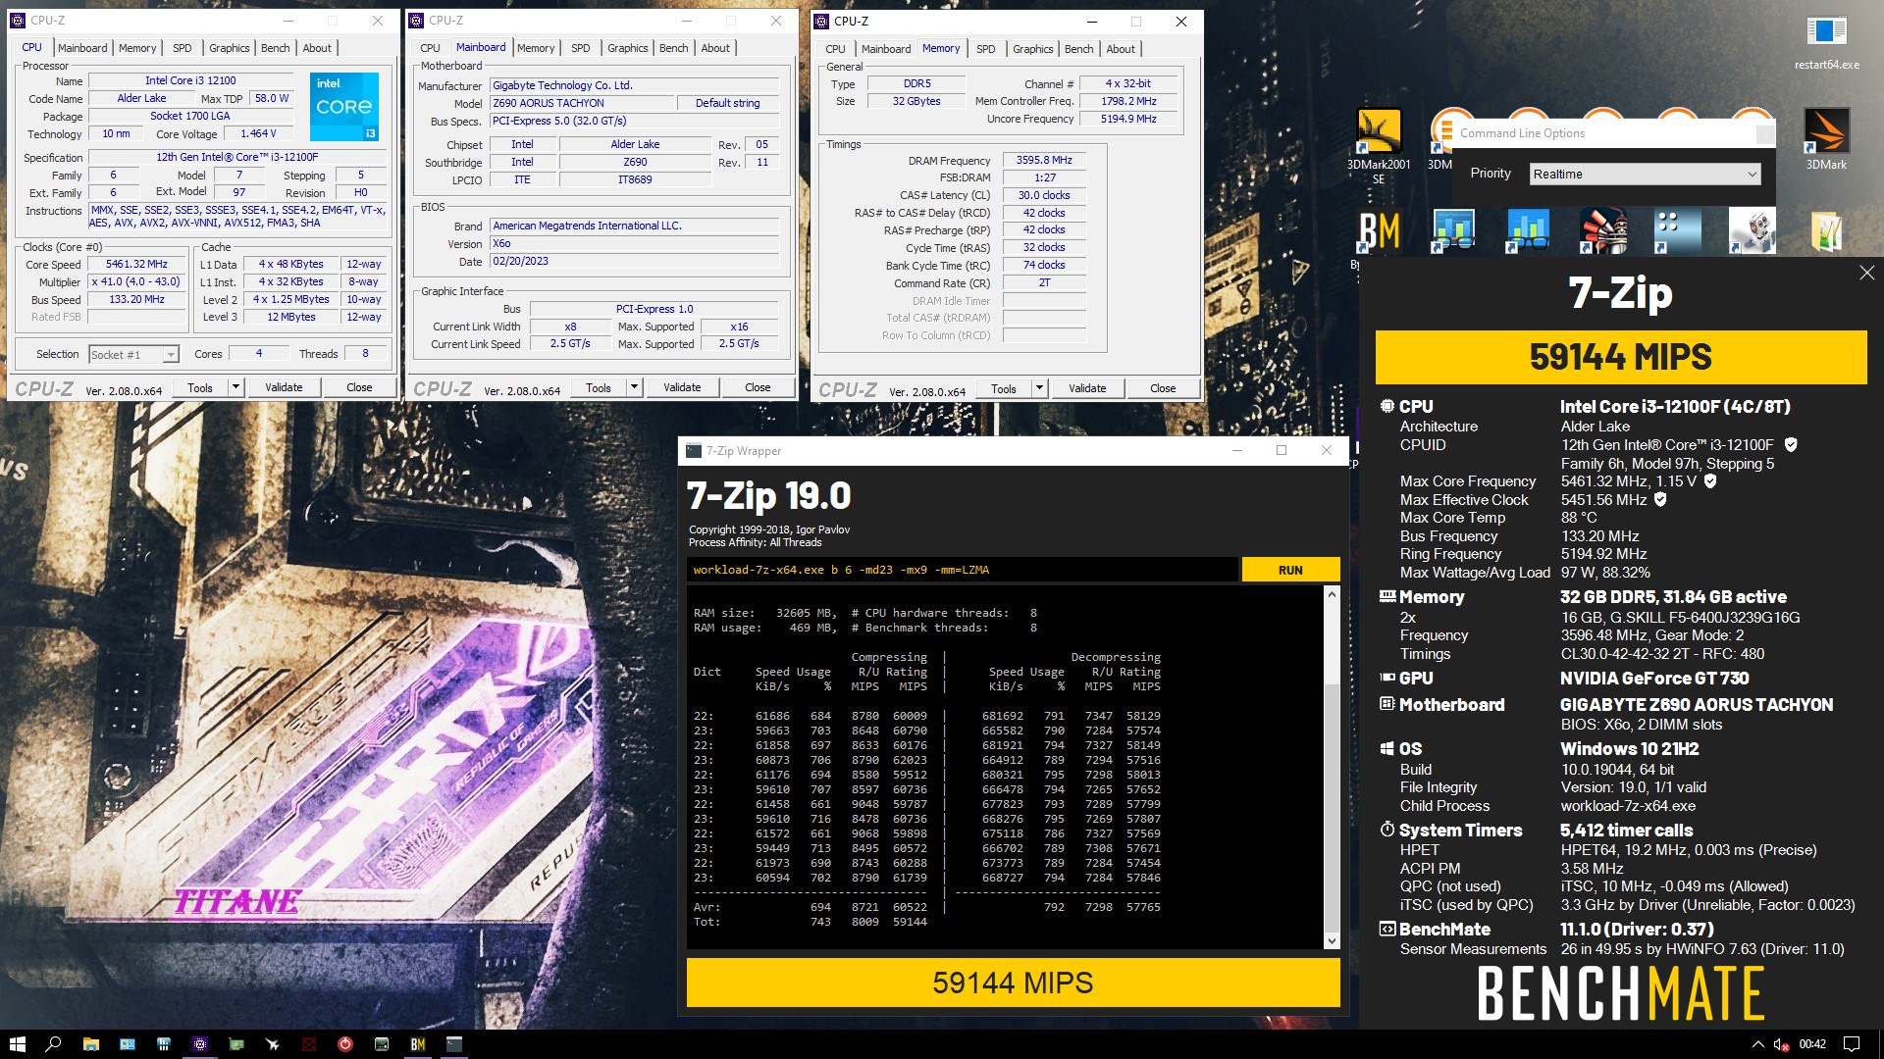Click Tools button in CPU-Z CPU window

[200, 387]
